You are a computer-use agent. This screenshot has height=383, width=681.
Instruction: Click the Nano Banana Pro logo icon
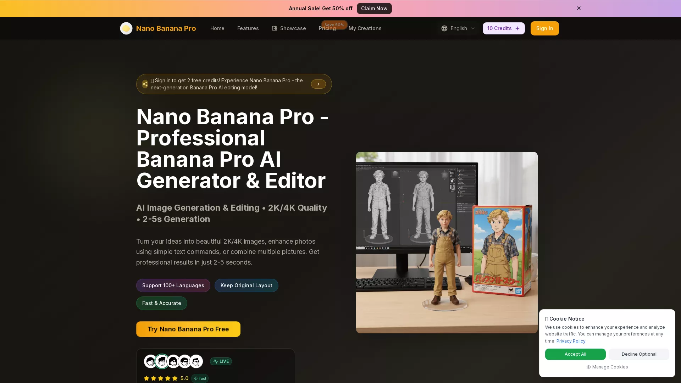[x=126, y=28]
